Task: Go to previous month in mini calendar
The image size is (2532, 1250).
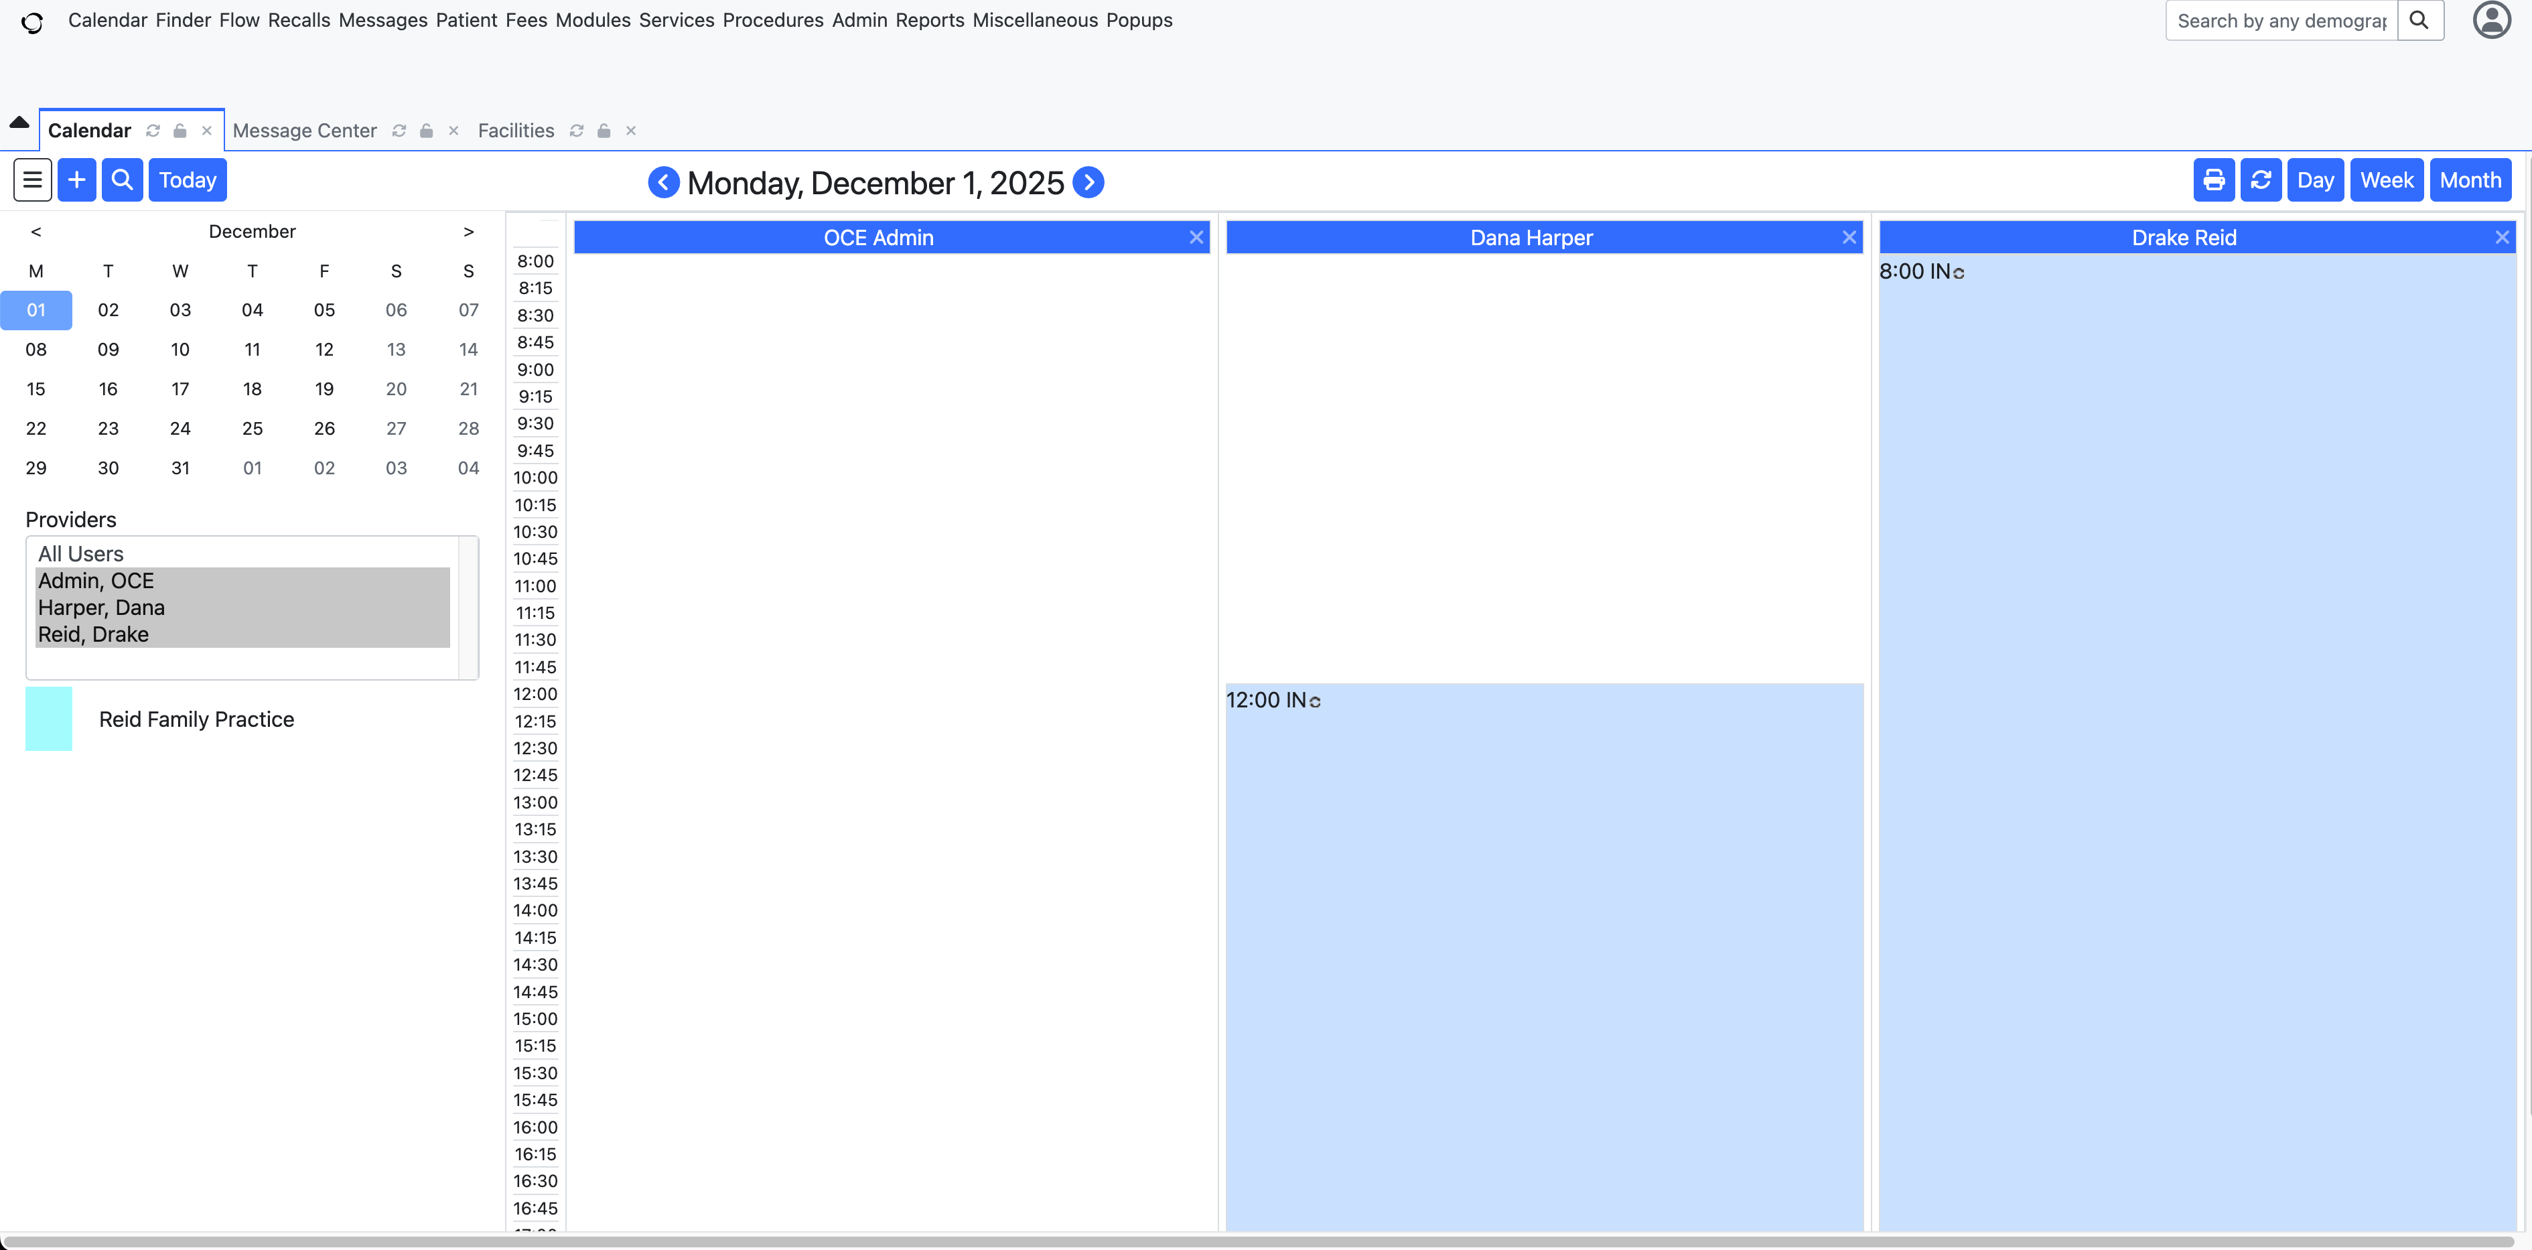Action: pos(36,232)
